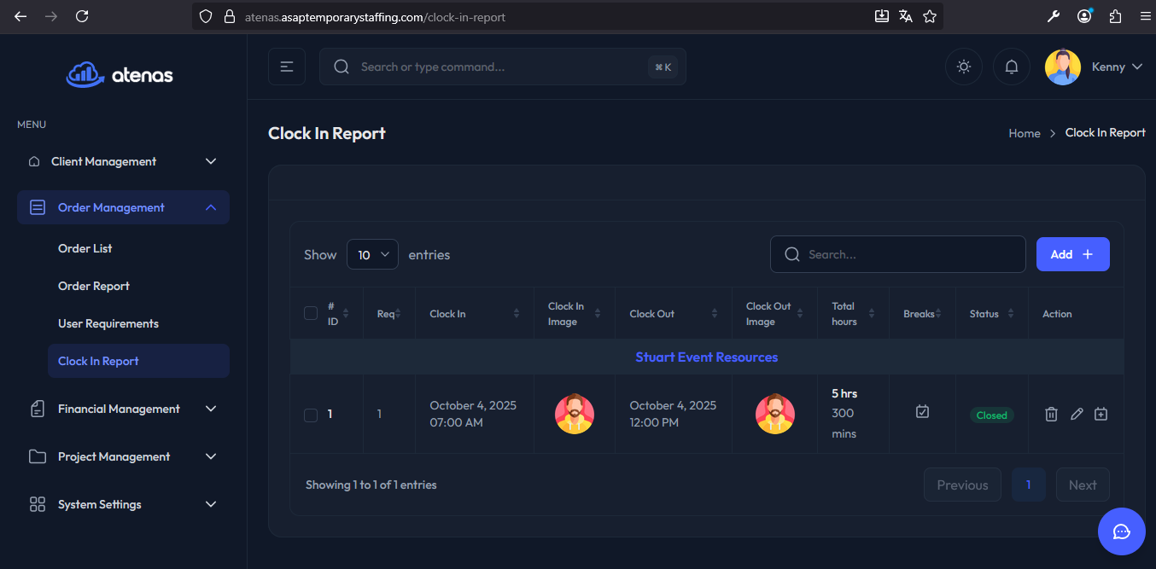
Task: Open the chat support bubble
Action: 1121,531
